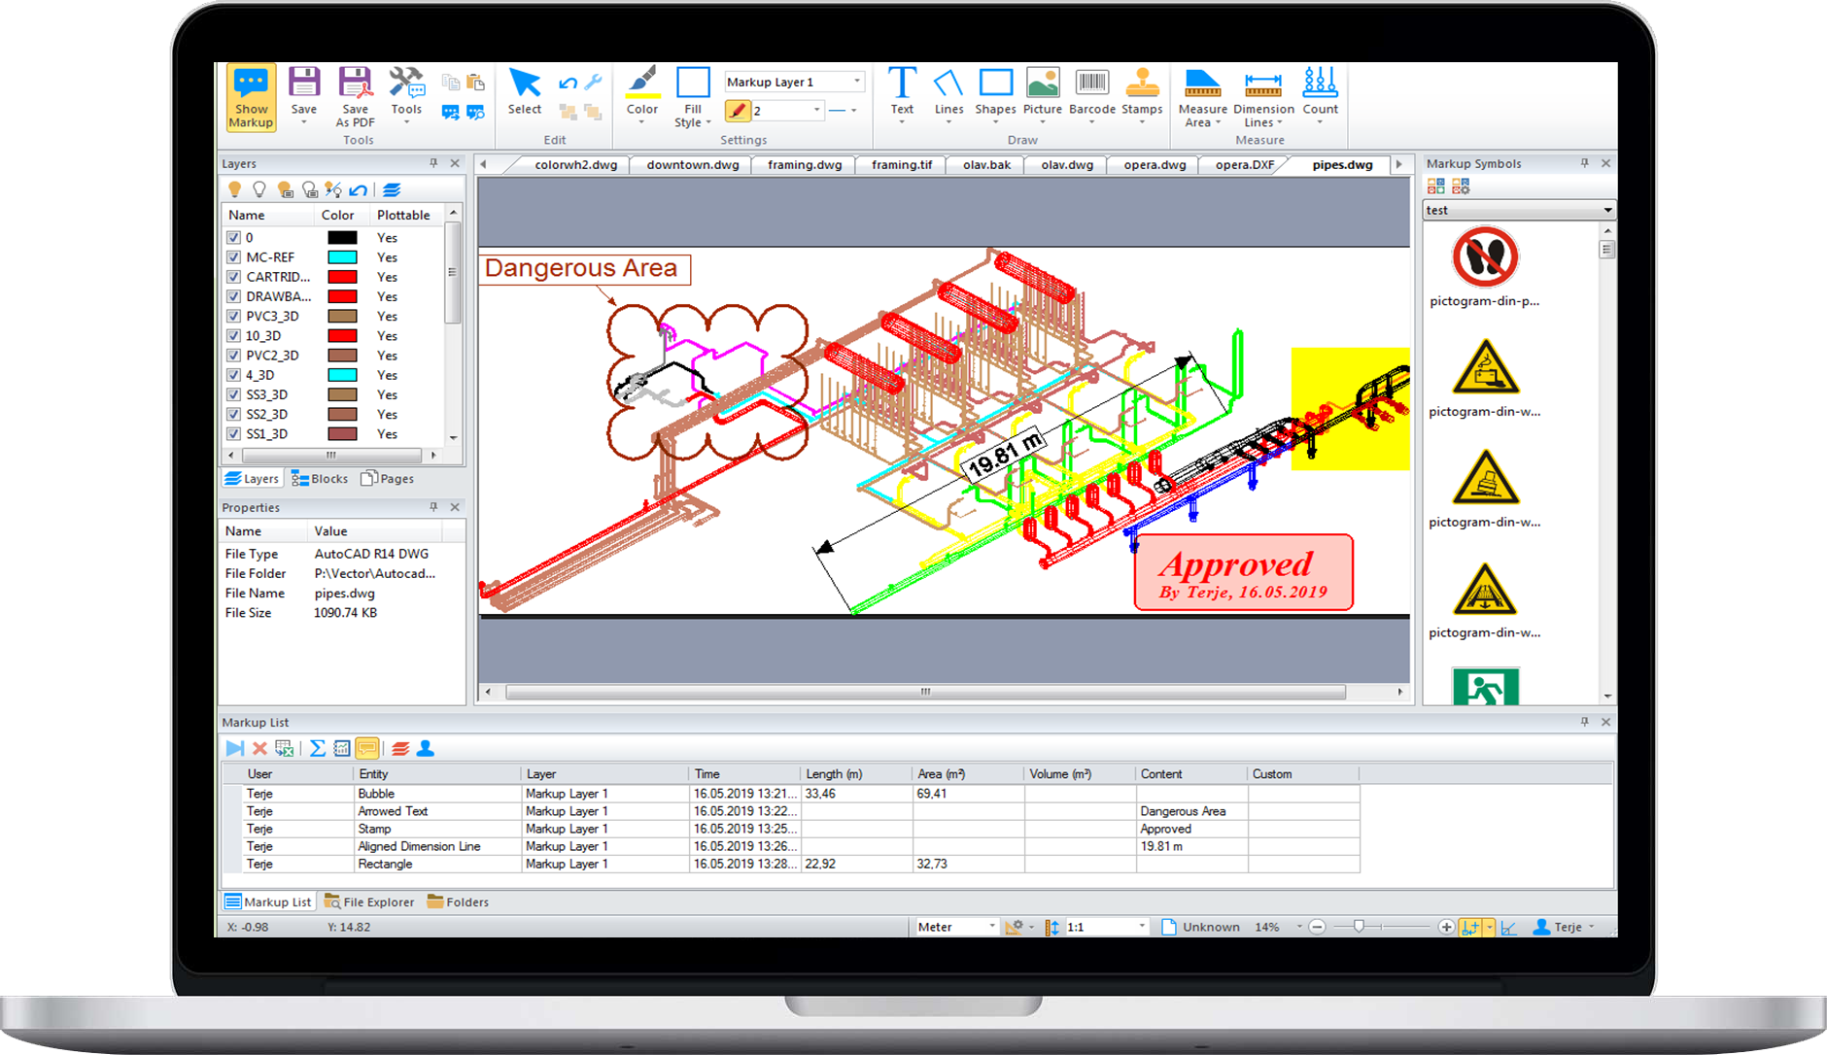Screen dimensions: 1827x1055
Task: Open the Folders tab
Action: coord(458,902)
